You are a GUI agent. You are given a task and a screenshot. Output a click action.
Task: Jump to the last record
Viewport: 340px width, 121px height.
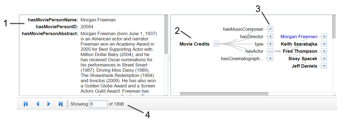61,104
